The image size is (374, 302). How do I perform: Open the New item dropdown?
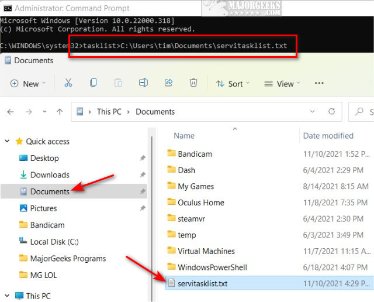pos(27,84)
